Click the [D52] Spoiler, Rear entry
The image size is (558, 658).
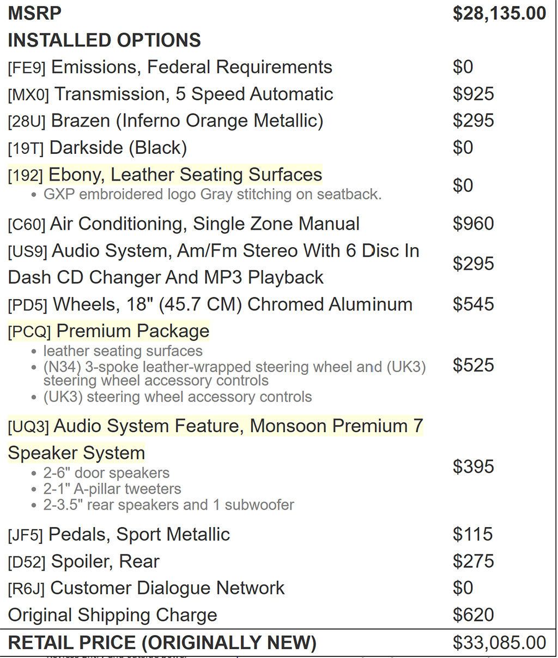point(84,561)
